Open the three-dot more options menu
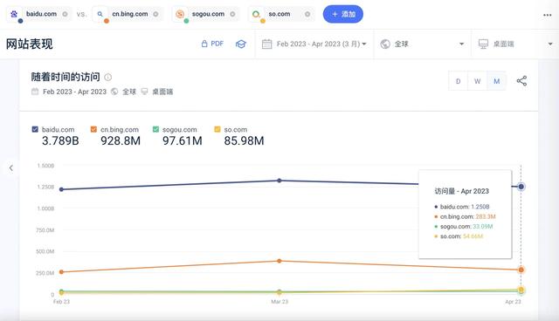Viewport: 559px width, 321px height. pos(548,15)
